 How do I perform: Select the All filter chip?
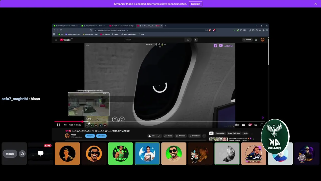(211, 133)
